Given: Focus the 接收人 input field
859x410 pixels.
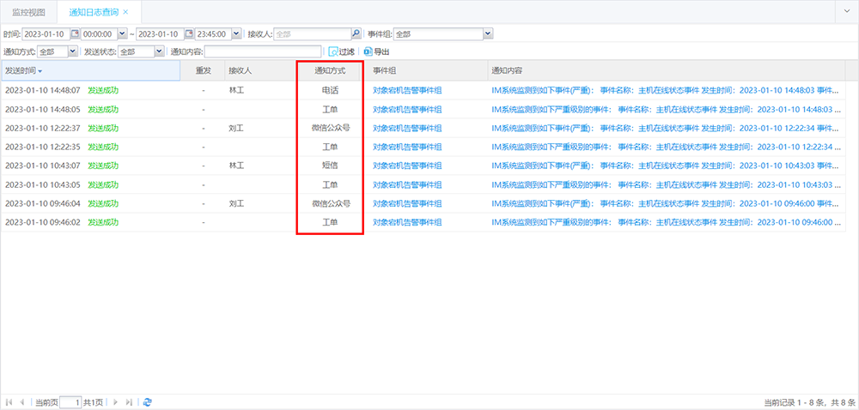Looking at the screenshot, I should tap(313, 34).
